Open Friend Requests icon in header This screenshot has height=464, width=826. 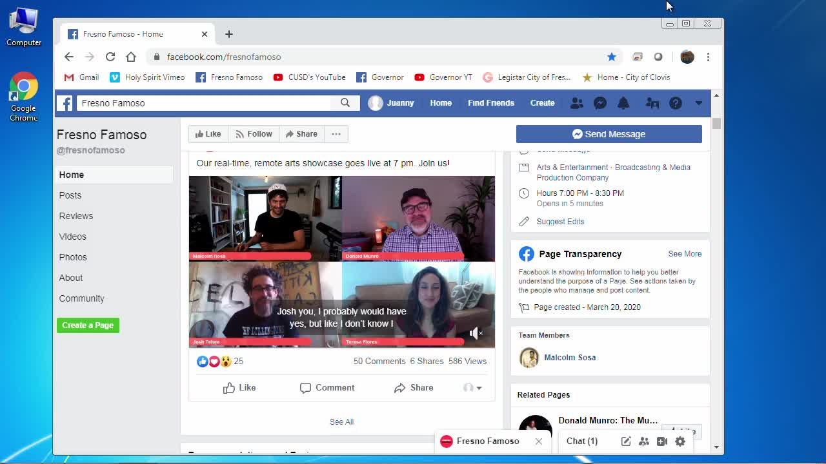577,103
